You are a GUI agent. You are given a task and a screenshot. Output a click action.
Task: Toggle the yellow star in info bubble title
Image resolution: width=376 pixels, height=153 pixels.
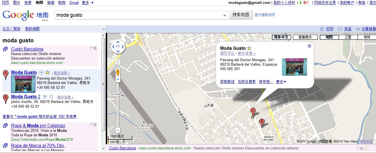tap(249, 48)
